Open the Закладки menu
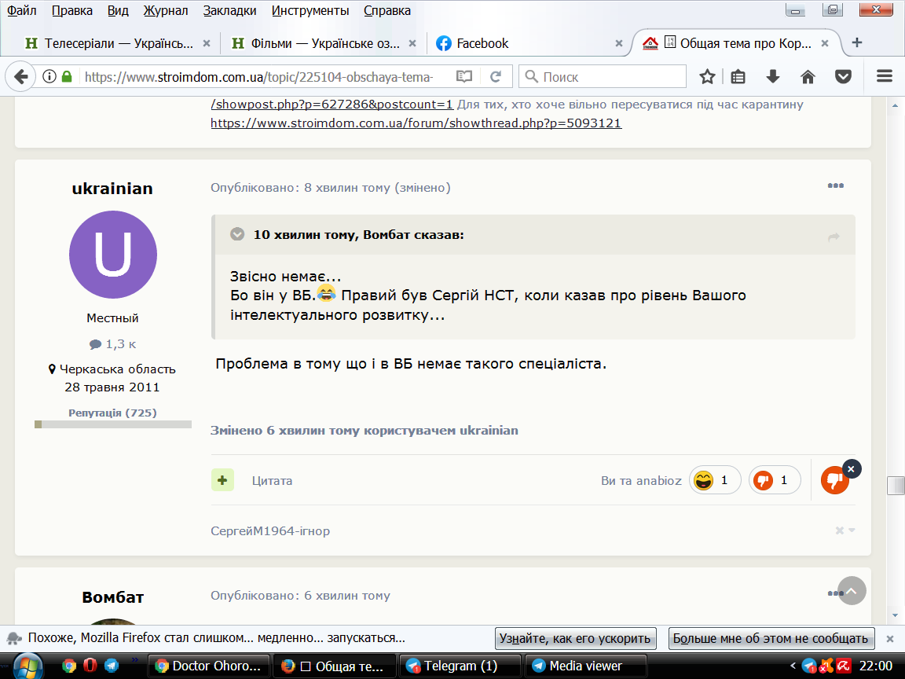 (x=229, y=10)
